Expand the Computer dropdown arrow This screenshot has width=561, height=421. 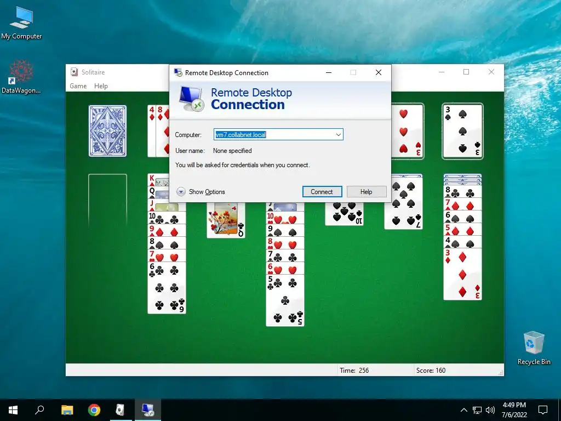(x=338, y=135)
